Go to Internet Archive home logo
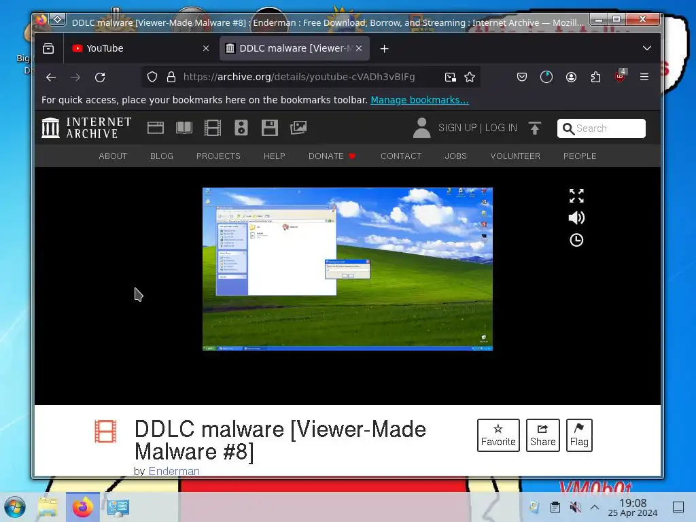 86,128
